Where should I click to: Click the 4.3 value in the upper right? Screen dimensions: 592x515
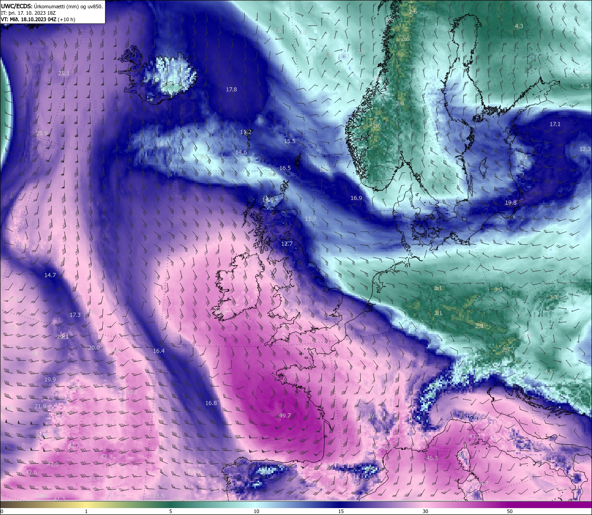pos(519,26)
